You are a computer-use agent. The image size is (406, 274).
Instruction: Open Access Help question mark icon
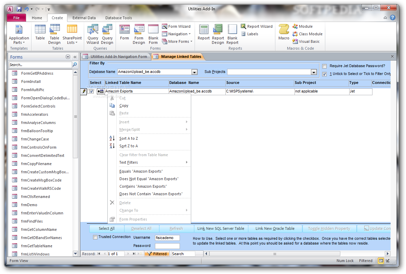point(393,17)
